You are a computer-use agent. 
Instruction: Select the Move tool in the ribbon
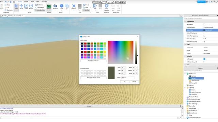pyautogui.click(x=21, y=7)
